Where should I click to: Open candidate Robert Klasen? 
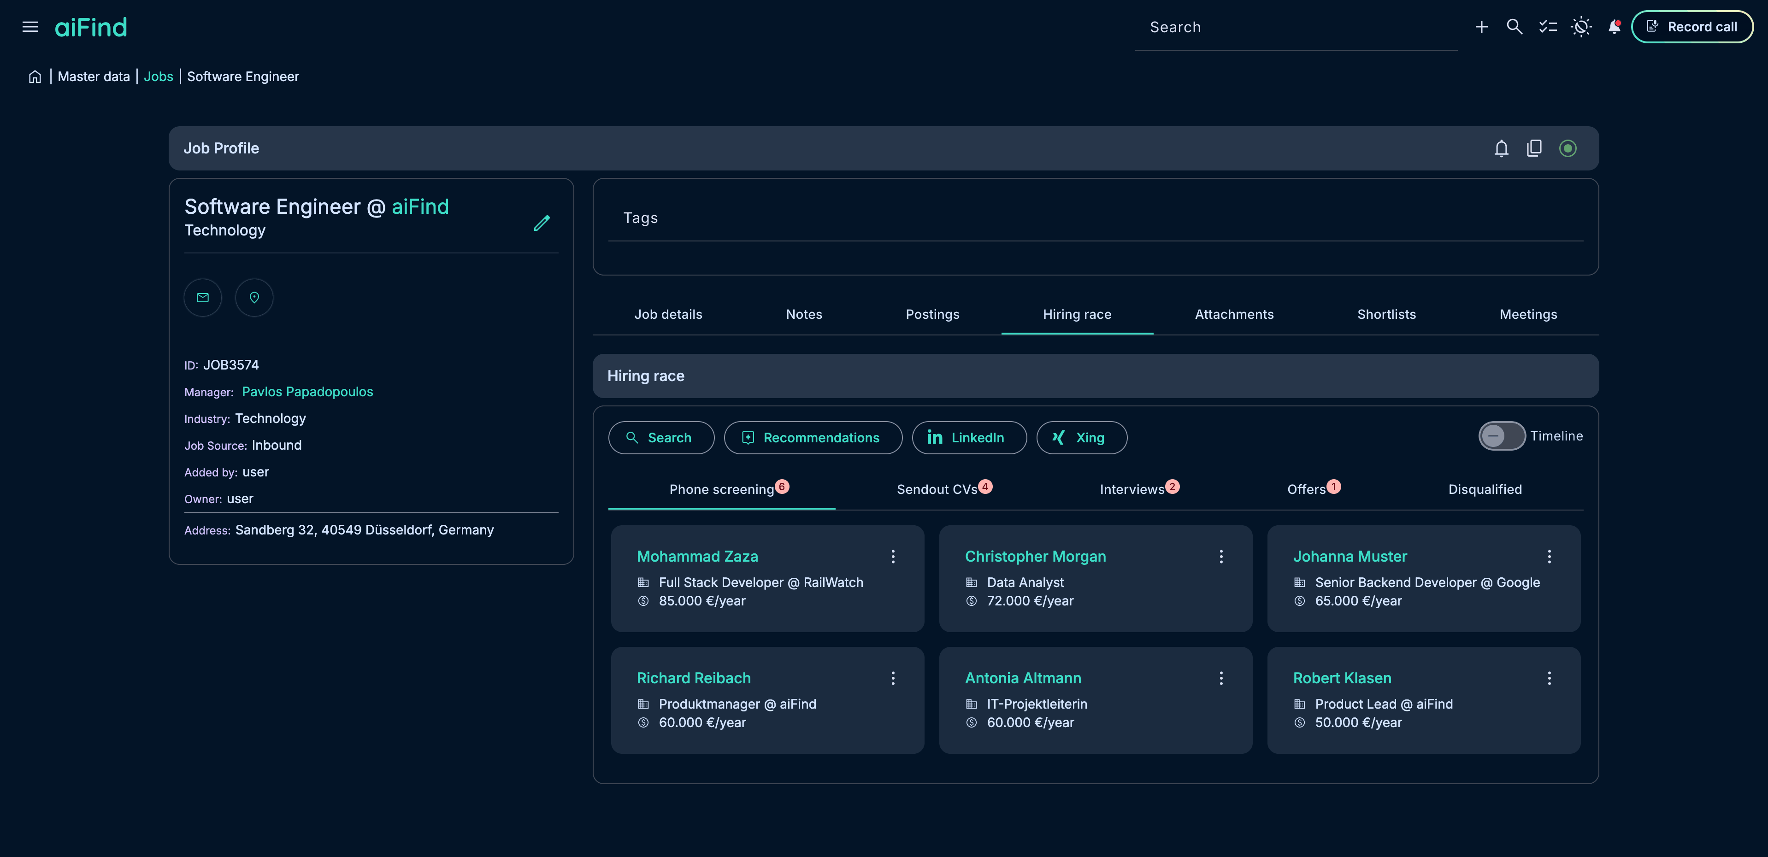1342,678
